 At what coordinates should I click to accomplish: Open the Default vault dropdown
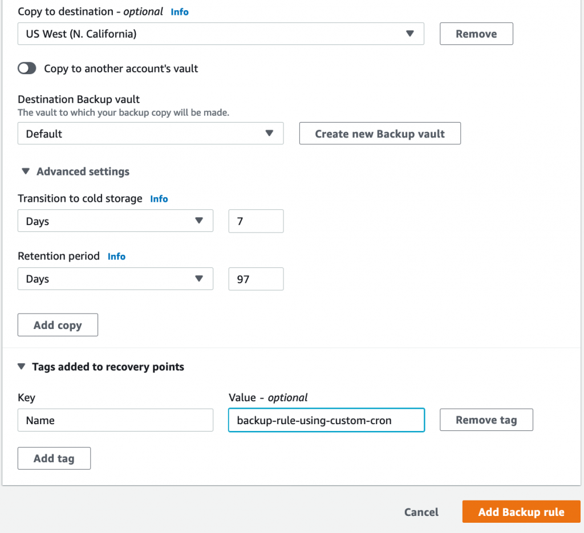[x=151, y=133]
